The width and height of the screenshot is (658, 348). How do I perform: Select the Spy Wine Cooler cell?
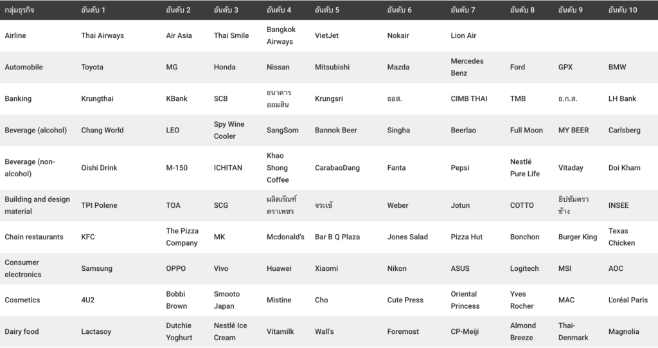(x=229, y=130)
